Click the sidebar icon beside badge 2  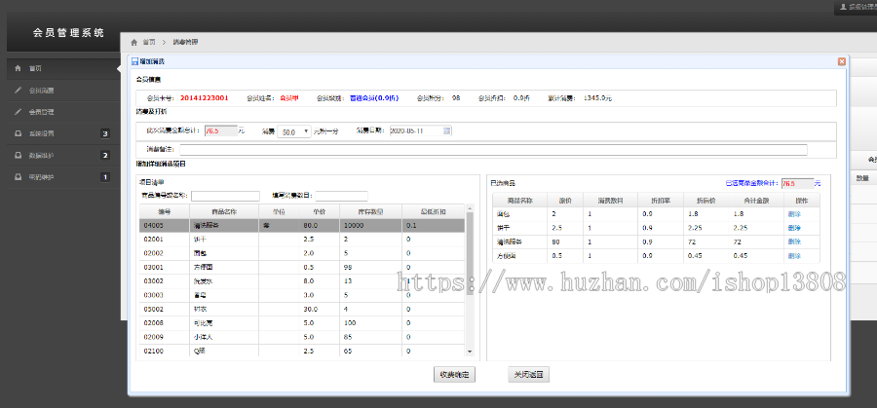tap(18, 156)
